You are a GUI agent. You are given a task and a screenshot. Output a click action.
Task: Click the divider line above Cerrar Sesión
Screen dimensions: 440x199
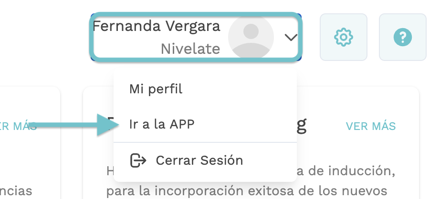click(205, 142)
